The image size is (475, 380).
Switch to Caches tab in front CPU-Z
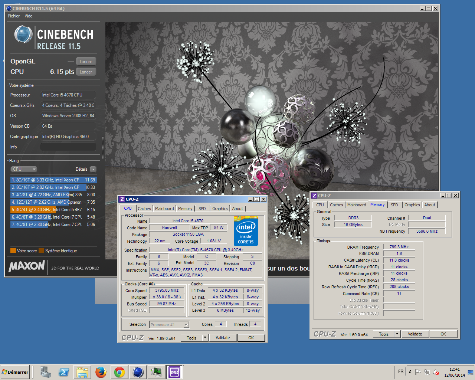144,209
